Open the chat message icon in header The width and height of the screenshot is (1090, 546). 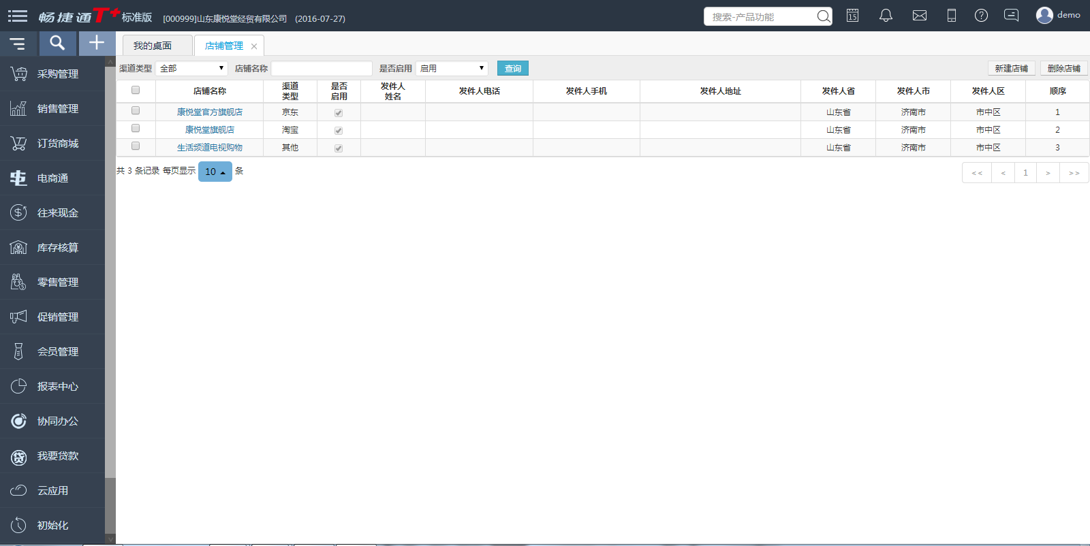click(x=1012, y=16)
